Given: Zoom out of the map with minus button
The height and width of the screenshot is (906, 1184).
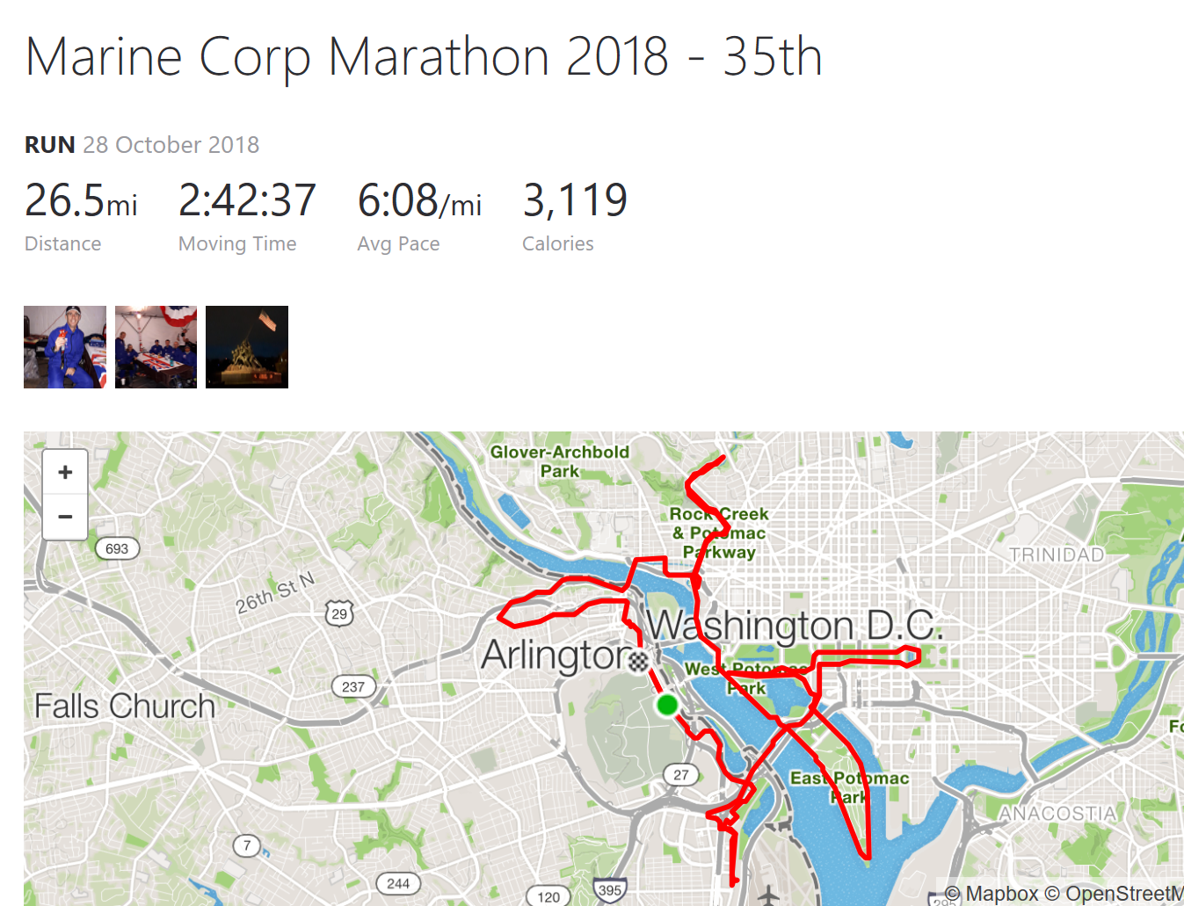Looking at the screenshot, I should [x=65, y=517].
